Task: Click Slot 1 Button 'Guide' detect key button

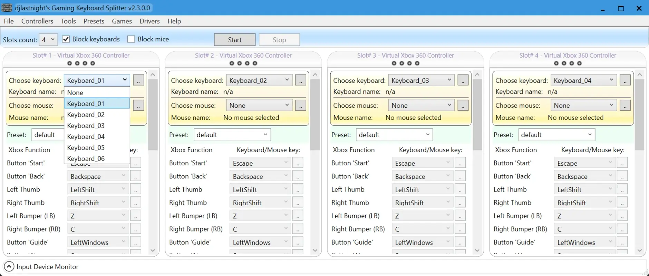Action: tap(135, 242)
